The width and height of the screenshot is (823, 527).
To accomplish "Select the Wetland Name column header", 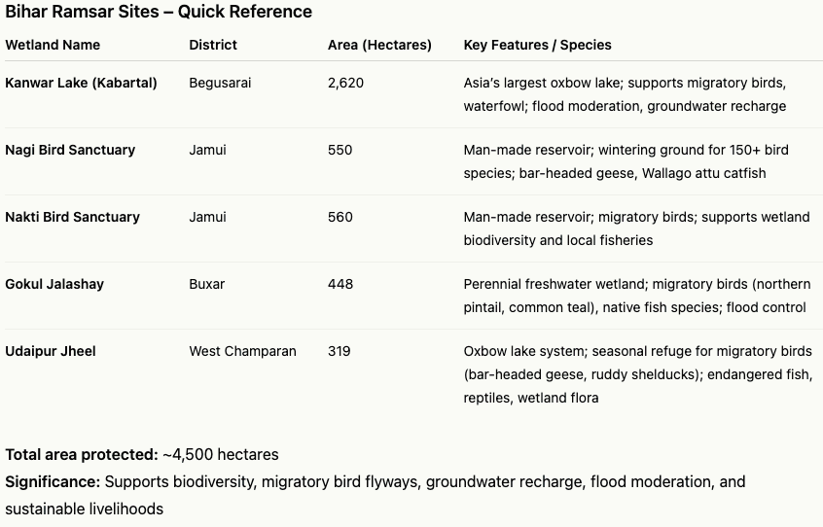I will point(53,45).
